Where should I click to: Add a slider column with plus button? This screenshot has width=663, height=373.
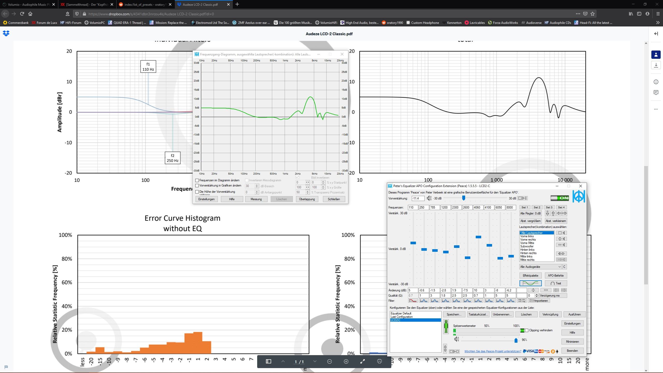533,290
